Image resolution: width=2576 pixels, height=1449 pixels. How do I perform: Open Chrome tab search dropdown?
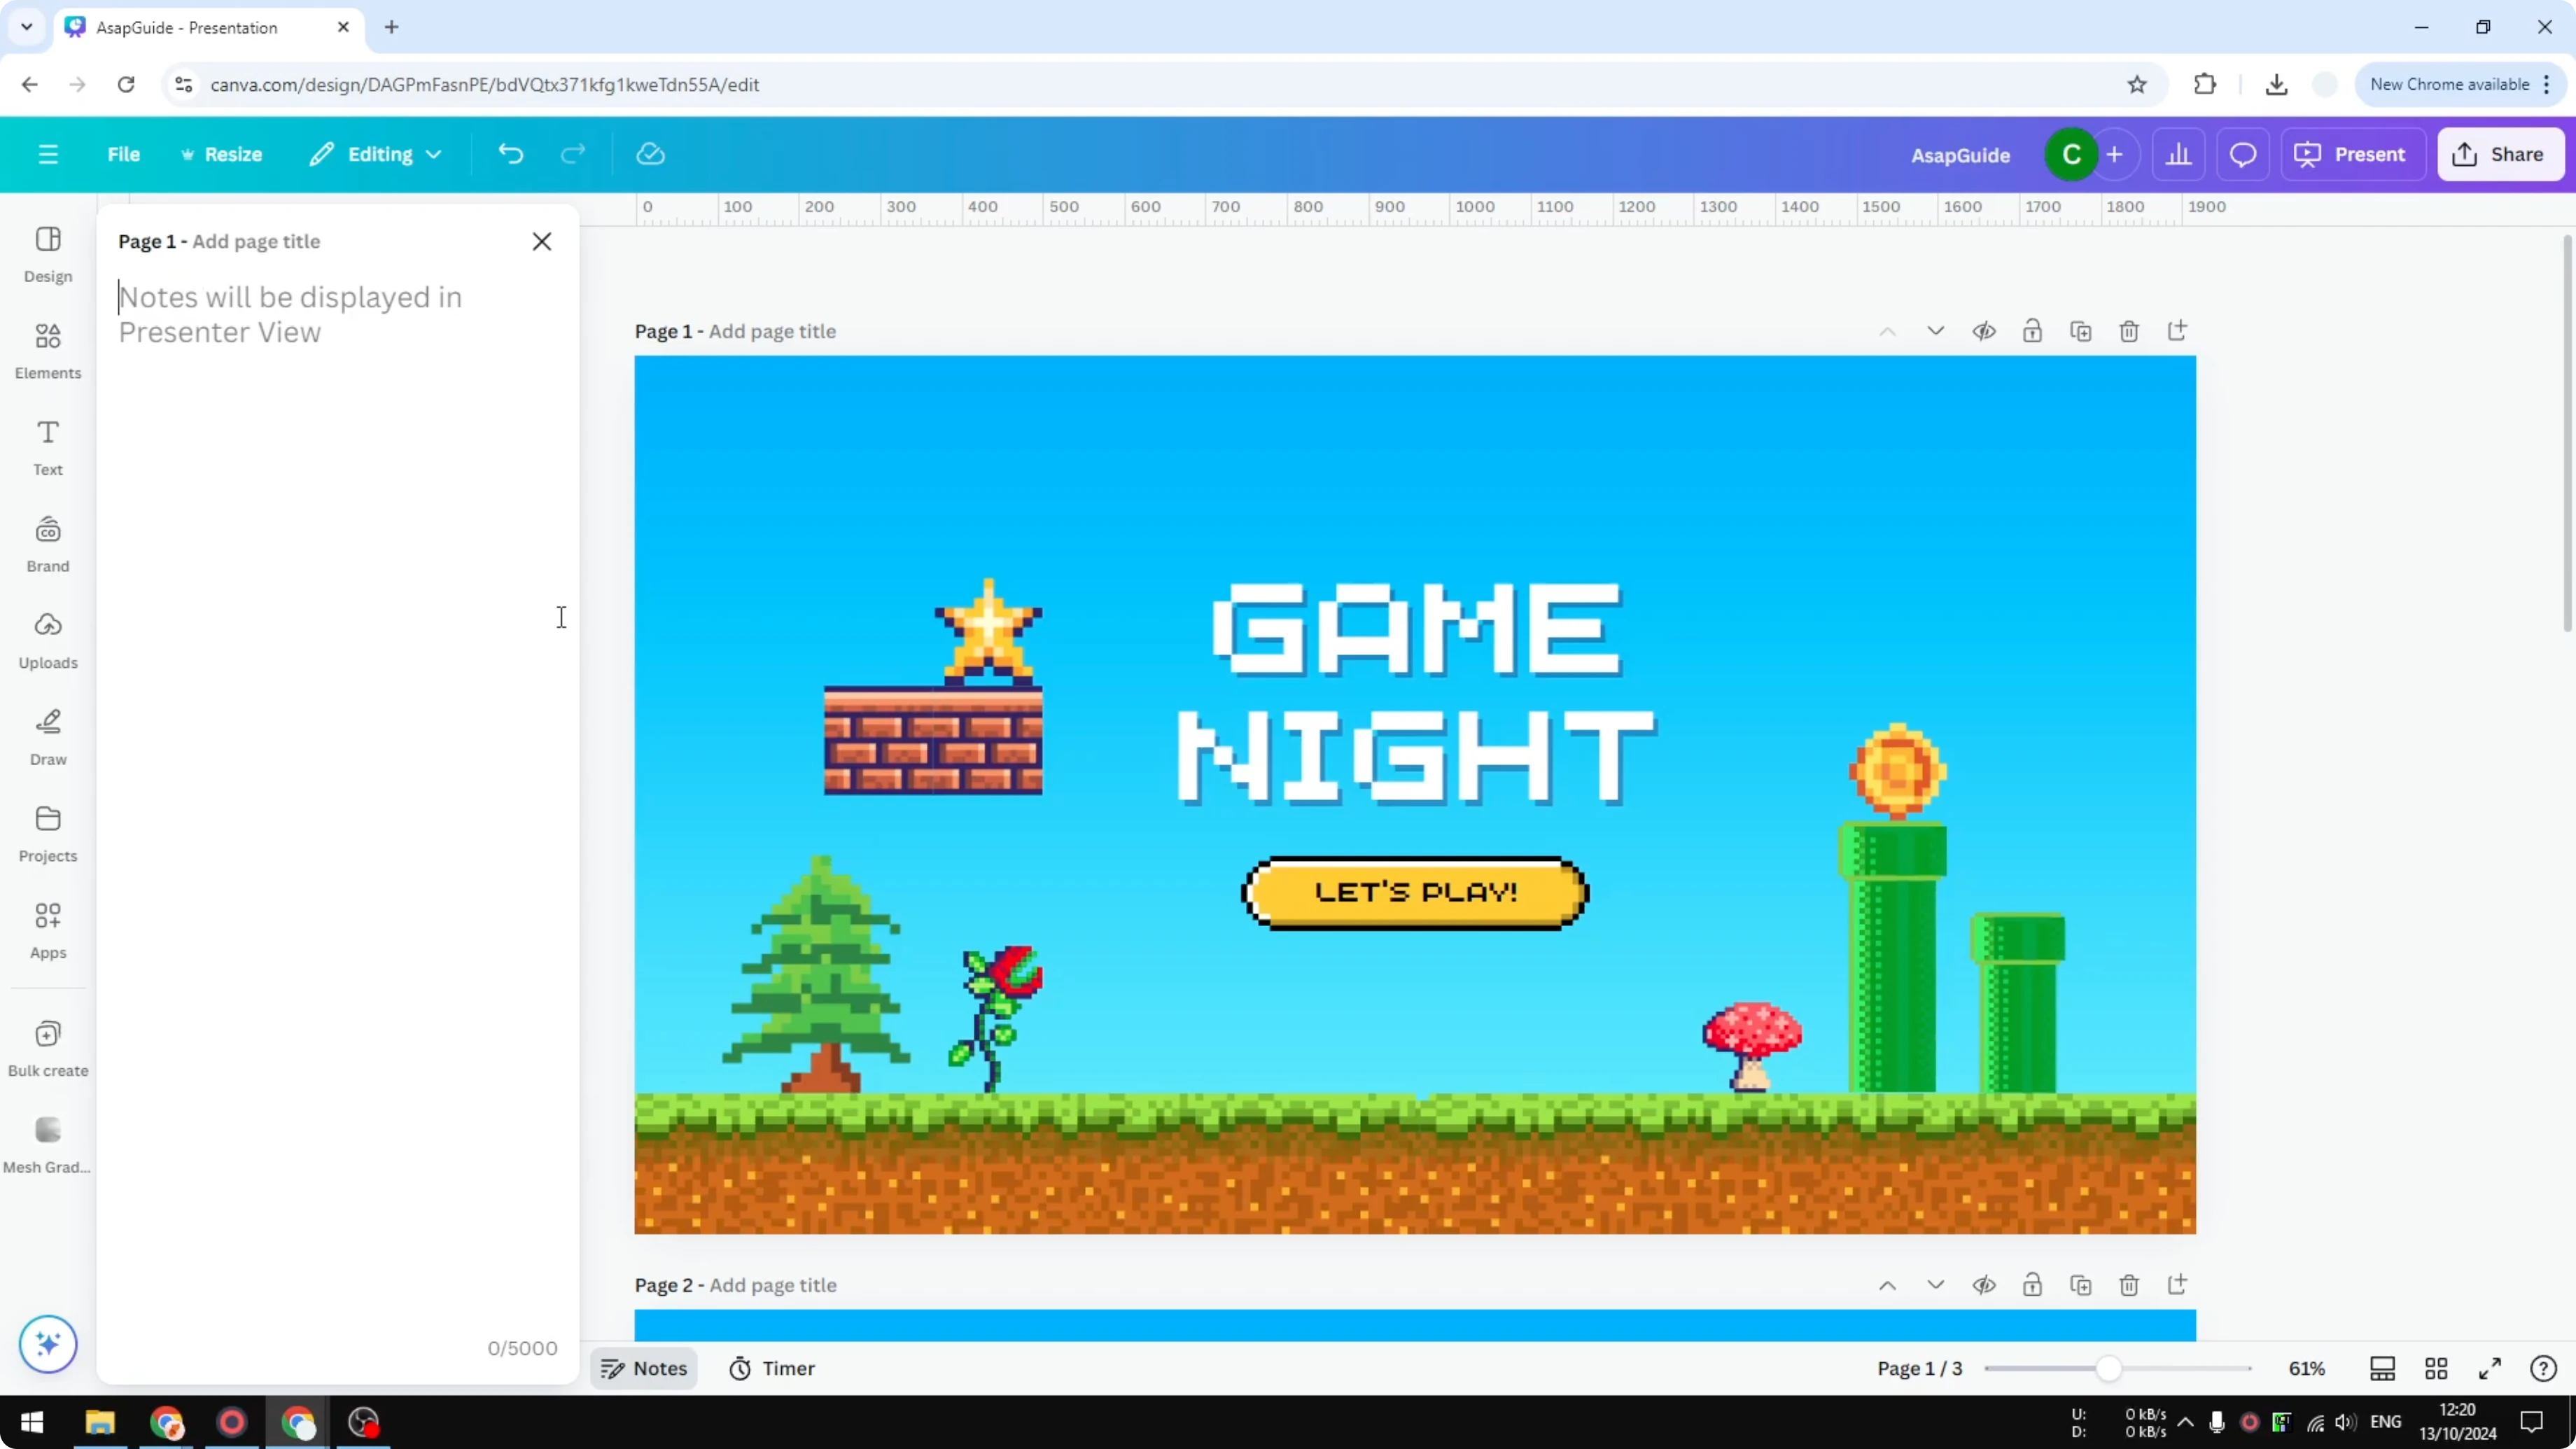(x=27, y=27)
